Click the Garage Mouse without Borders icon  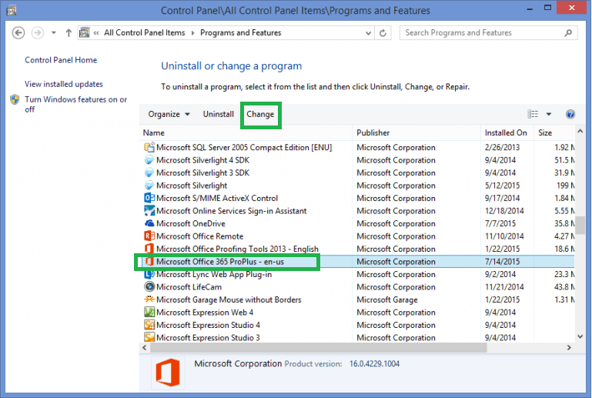click(x=149, y=299)
